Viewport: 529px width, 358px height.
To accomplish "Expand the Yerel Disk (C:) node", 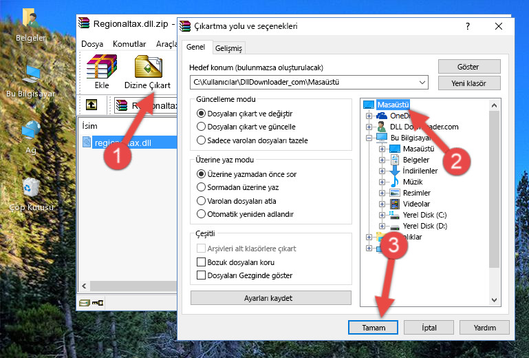I will point(382,215).
